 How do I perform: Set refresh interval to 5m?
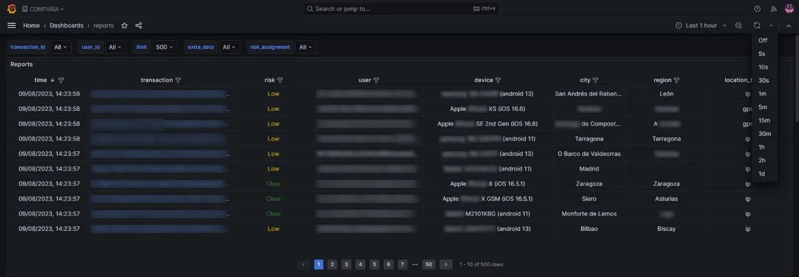[x=764, y=107]
